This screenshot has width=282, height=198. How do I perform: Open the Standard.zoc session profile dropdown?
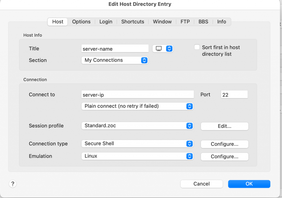(x=137, y=126)
